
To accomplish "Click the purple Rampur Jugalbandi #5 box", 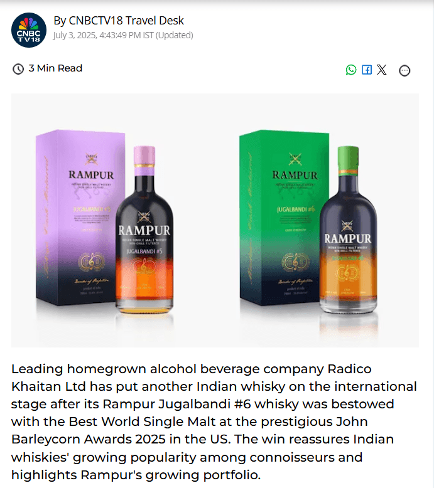I will 80,217.
